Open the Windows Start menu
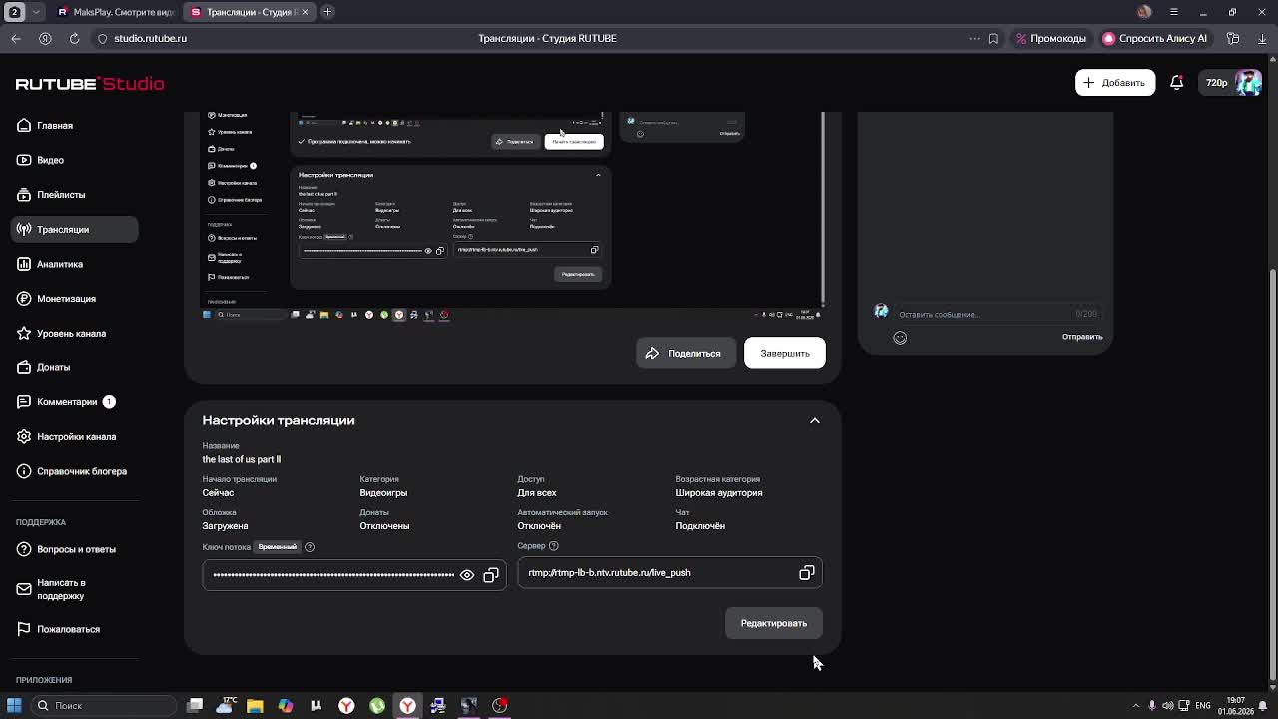1278x719 pixels. click(x=14, y=705)
